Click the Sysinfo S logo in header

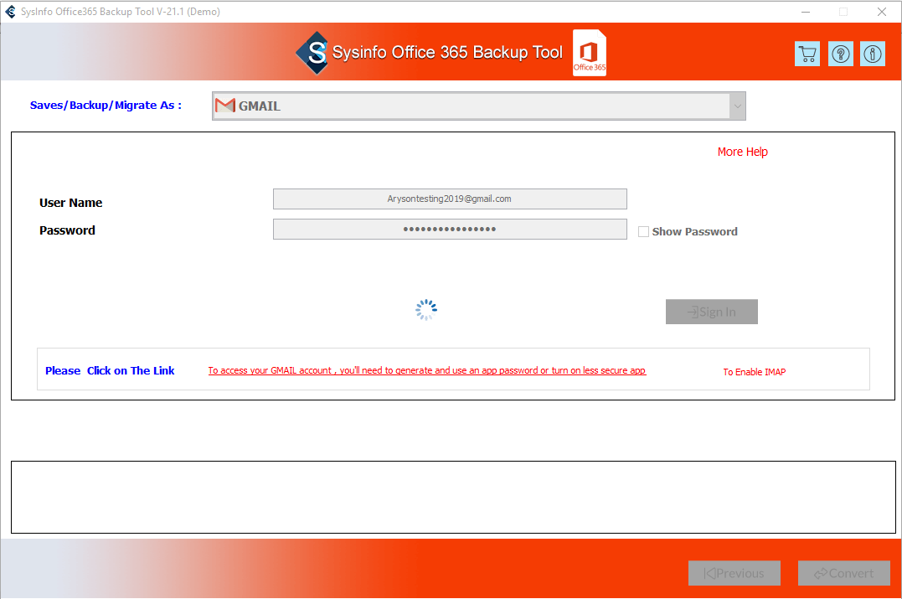tap(313, 53)
